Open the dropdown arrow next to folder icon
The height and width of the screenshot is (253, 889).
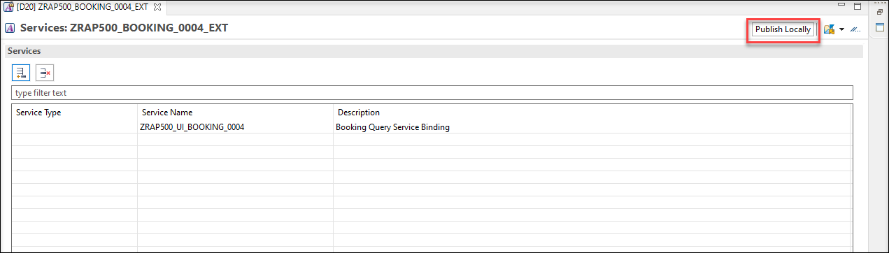(x=841, y=30)
